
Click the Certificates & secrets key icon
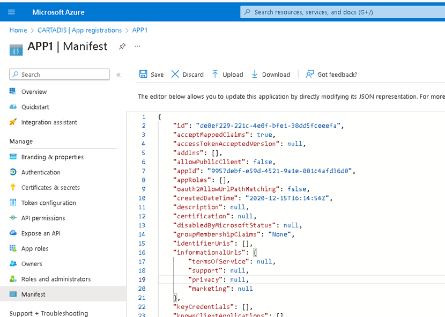coord(13,187)
